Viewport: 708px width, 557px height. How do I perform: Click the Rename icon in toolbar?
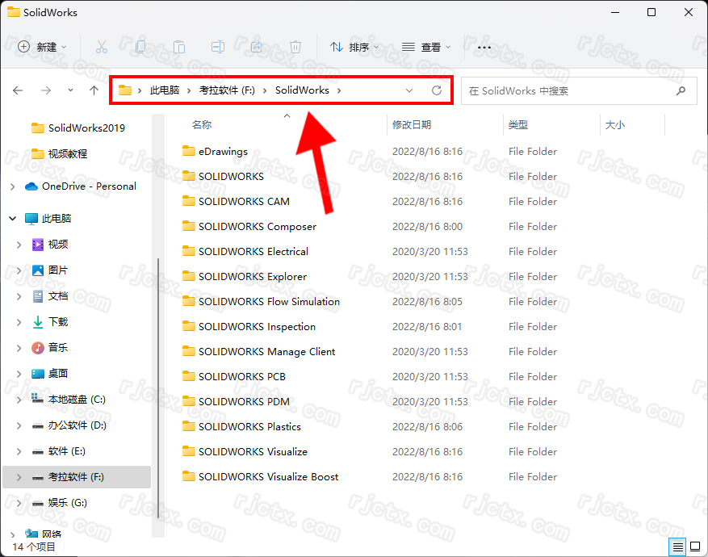point(218,48)
